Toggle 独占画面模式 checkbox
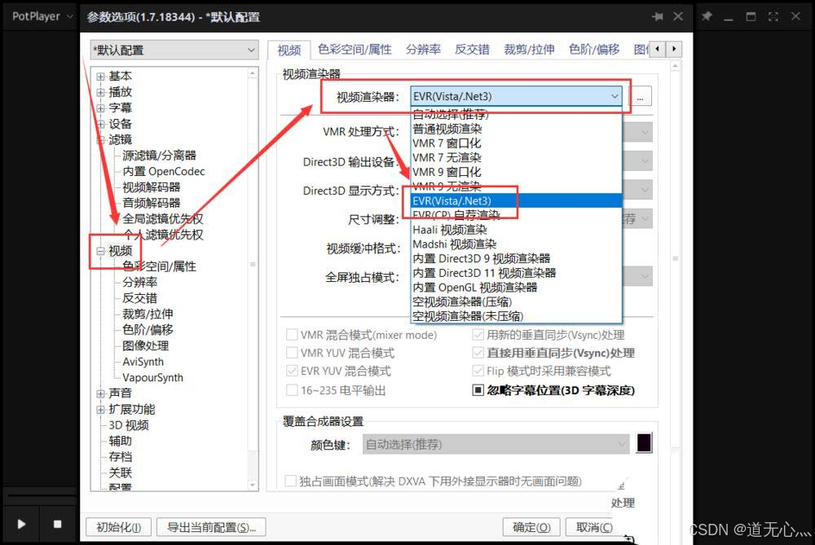Screen dimensions: 815x545 tap(291, 481)
